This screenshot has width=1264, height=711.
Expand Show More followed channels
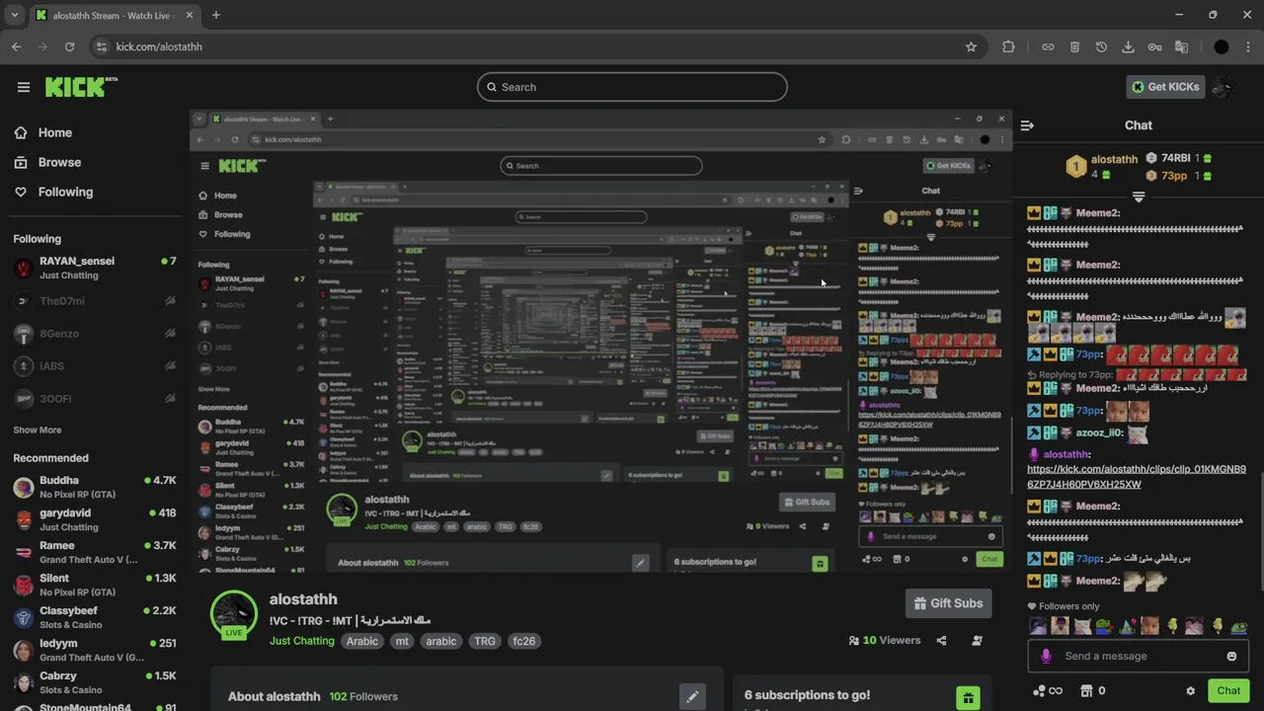click(38, 430)
